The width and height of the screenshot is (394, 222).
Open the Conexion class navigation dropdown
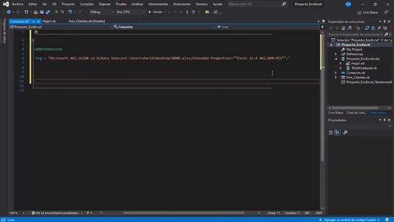click(x=164, y=27)
